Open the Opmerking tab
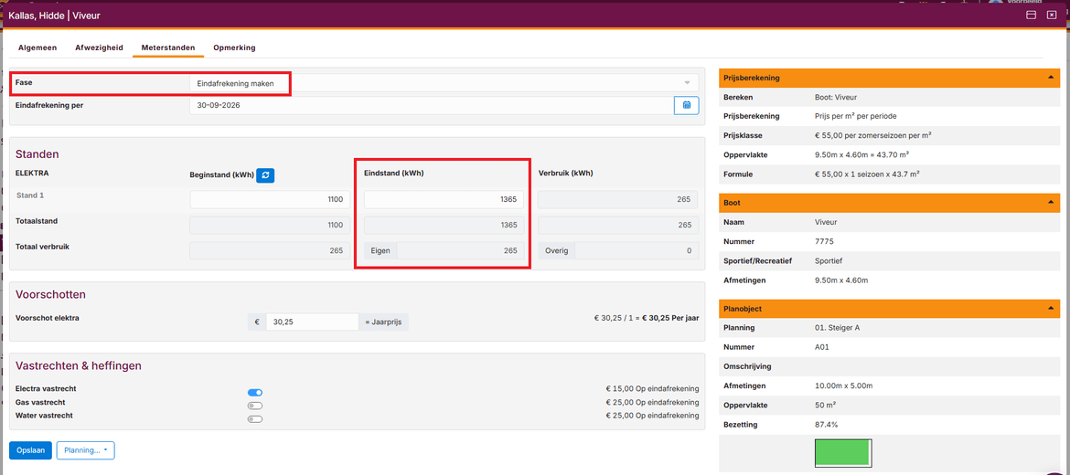The image size is (1070, 475). [x=234, y=47]
